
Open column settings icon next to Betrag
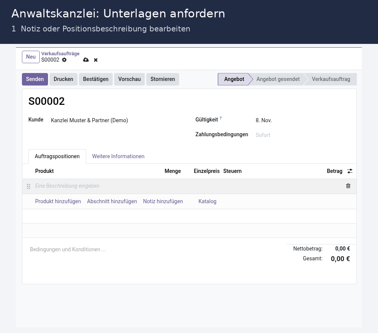tap(350, 171)
